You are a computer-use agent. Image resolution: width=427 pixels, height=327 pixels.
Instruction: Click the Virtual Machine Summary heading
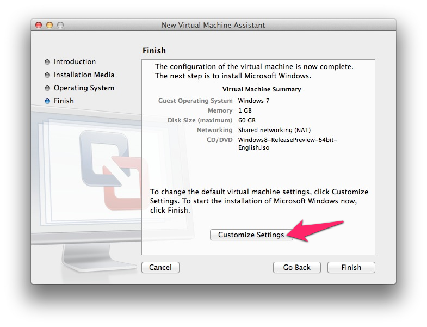[x=261, y=89]
